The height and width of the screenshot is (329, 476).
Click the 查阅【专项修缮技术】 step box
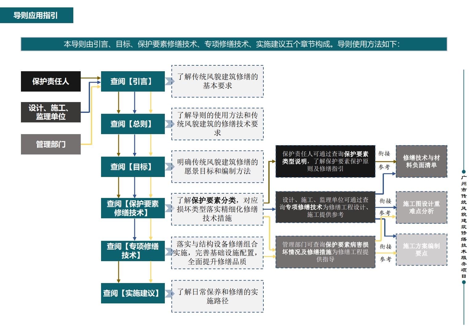point(133,251)
